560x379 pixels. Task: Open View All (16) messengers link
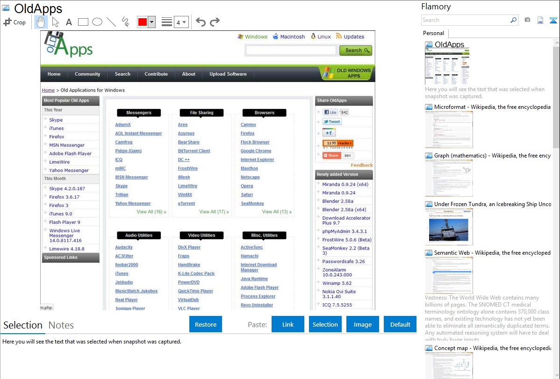point(151,212)
